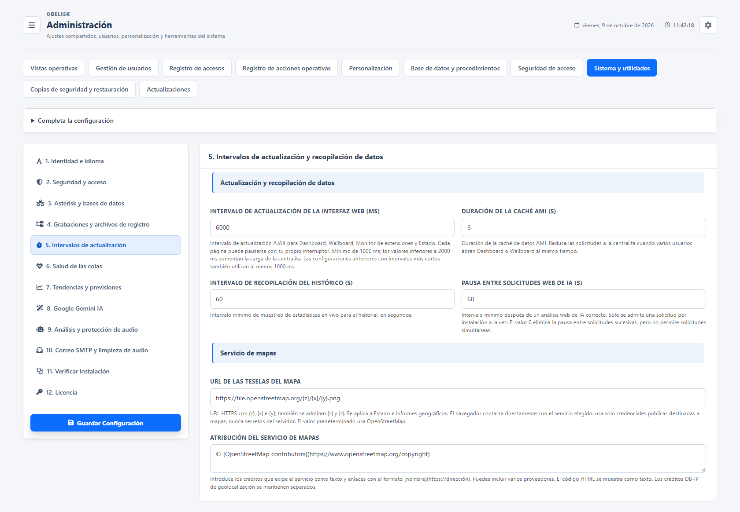740x512 pixels.
Task: Click the URL de las teselas del mapa field
Action: click(458, 398)
